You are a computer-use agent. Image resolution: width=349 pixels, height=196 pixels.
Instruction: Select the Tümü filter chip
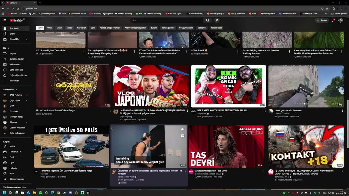[x=40, y=28]
